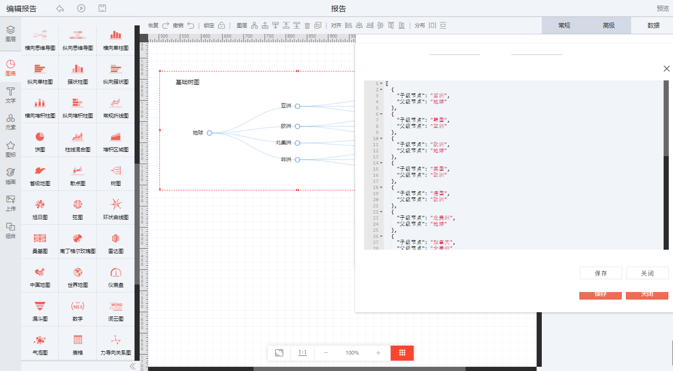The width and height of the screenshot is (673, 371).
Task: Insert the 饼图 pie chart
Action: 40,140
